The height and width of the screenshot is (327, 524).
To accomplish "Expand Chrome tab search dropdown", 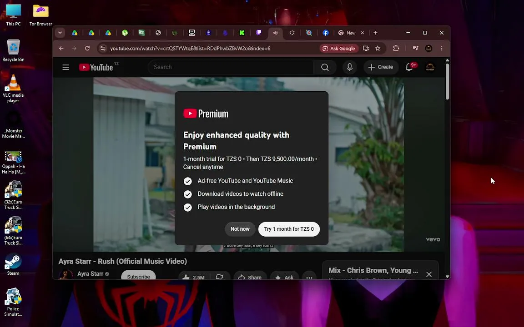I will click(60, 33).
